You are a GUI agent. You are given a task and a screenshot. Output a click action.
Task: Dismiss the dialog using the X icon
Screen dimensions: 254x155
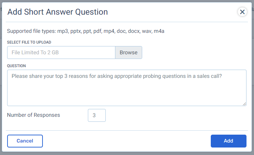(x=242, y=12)
